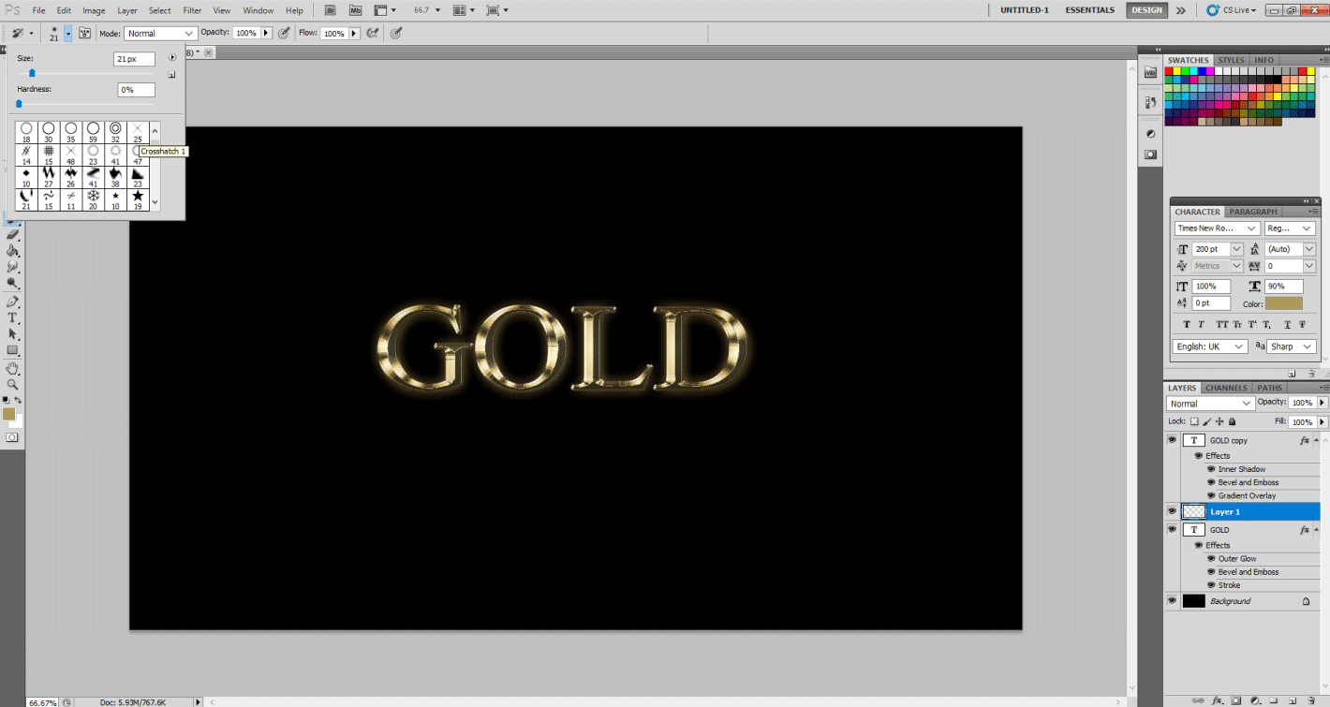Viewport: 1330px width, 707px height.
Task: Select the Eraser tool
Action: [x=12, y=234]
